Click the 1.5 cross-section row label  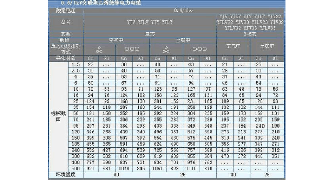75,65
